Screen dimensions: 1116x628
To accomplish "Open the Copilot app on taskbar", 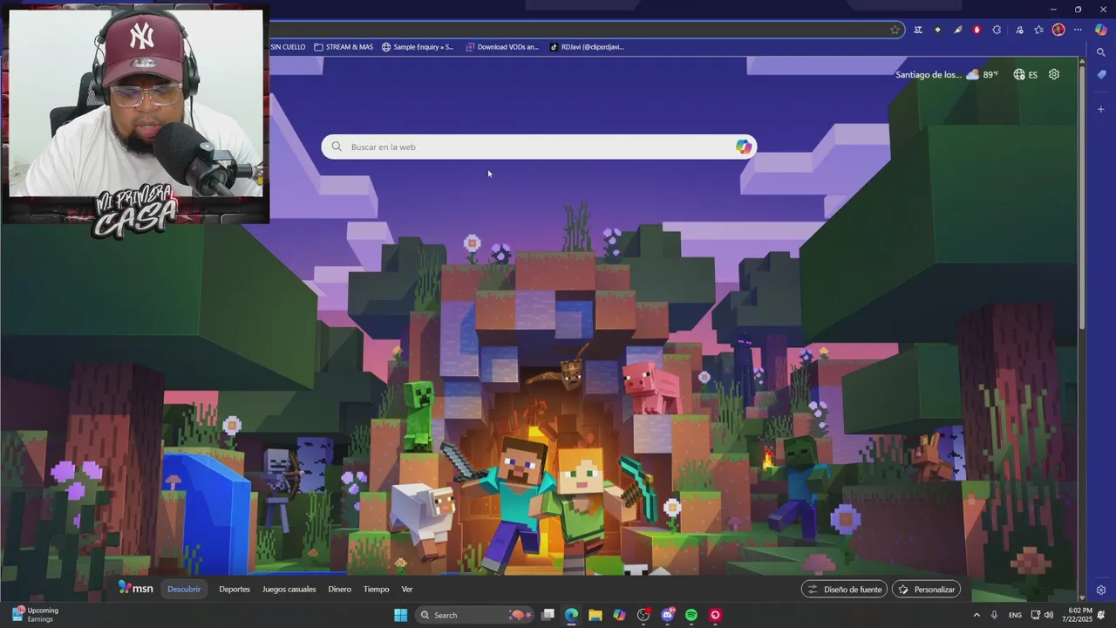I will pyautogui.click(x=619, y=615).
